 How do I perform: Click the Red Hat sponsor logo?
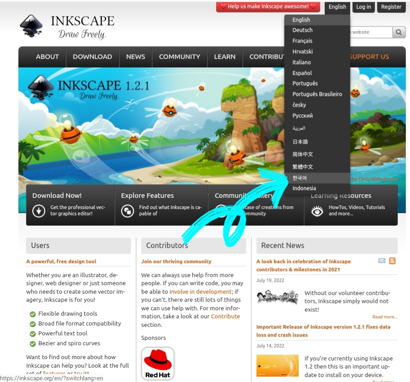pyautogui.click(x=157, y=364)
